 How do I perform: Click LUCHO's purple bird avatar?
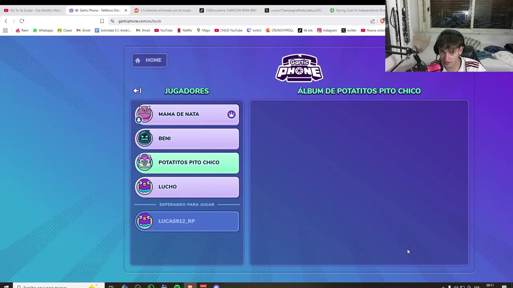(144, 187)
